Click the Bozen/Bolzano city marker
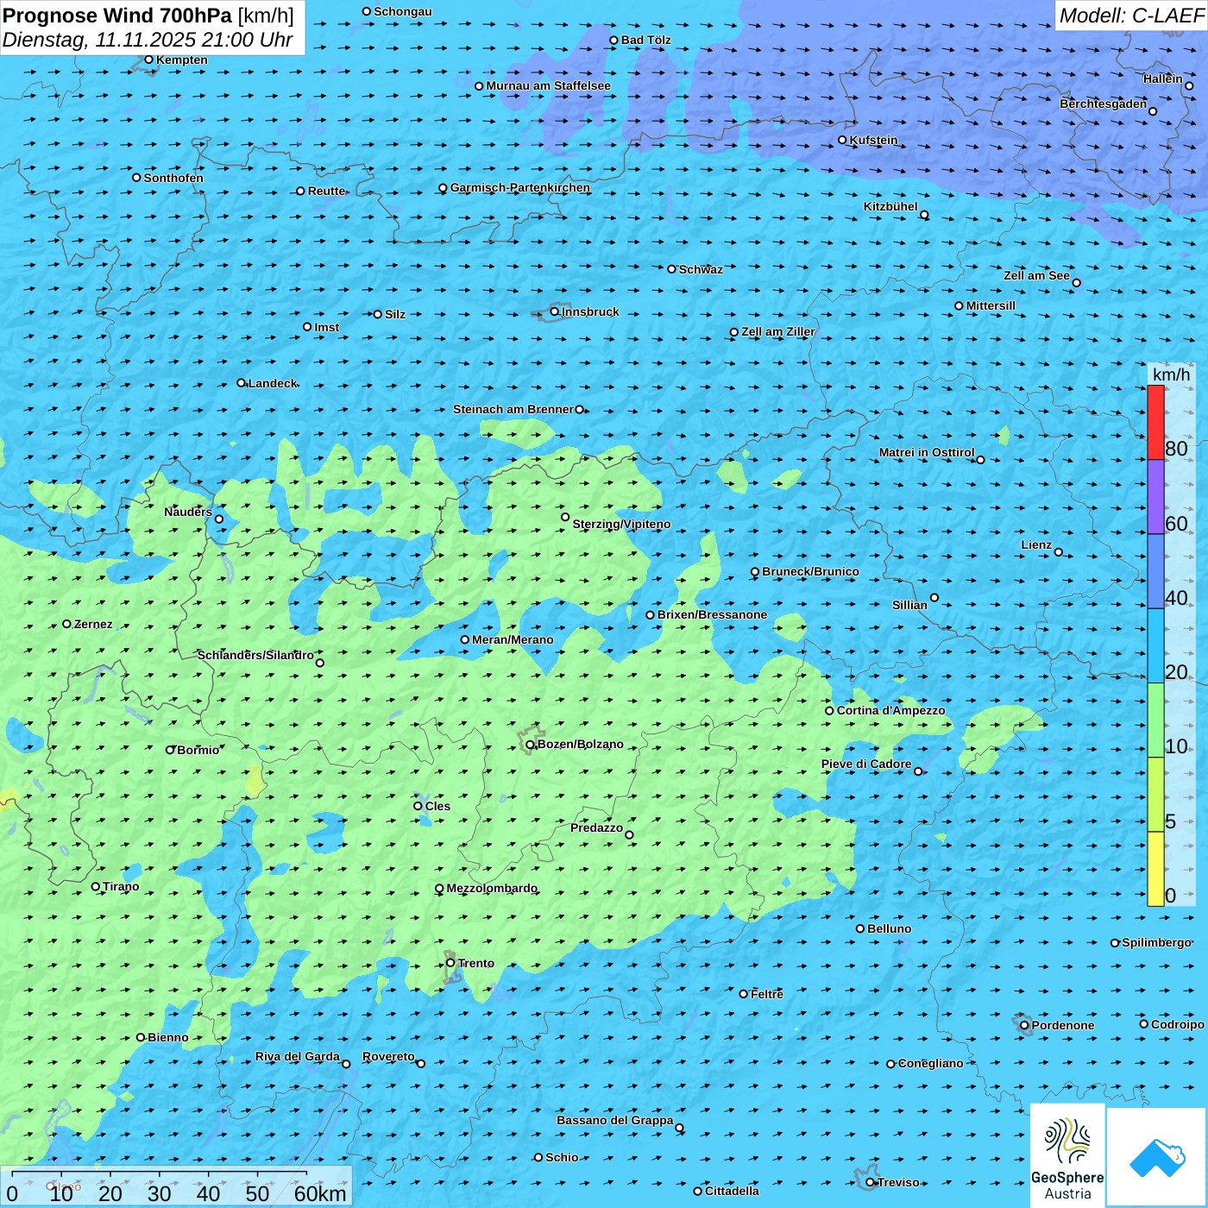Screen dimensions: 1208x1208 tap(530, 745)
